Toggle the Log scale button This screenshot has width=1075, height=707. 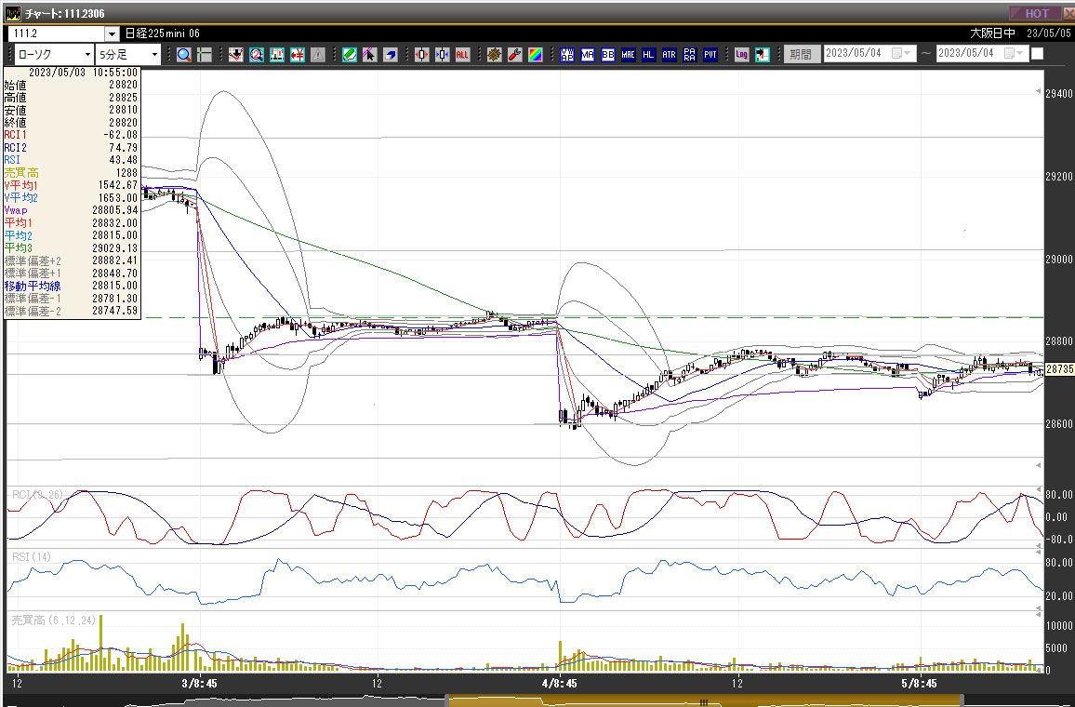(x=741, y=55)
